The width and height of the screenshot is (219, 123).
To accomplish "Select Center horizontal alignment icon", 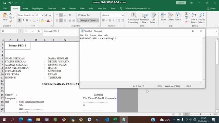I will coord(61,20).
